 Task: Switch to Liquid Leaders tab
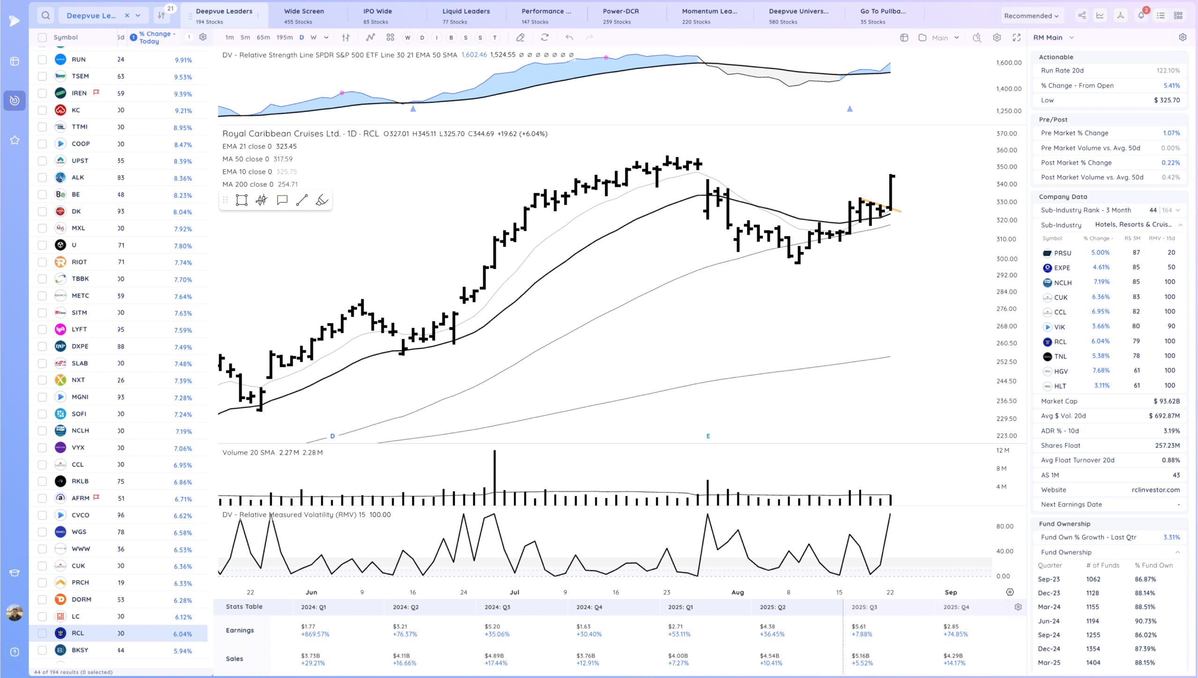click(466, 16)
